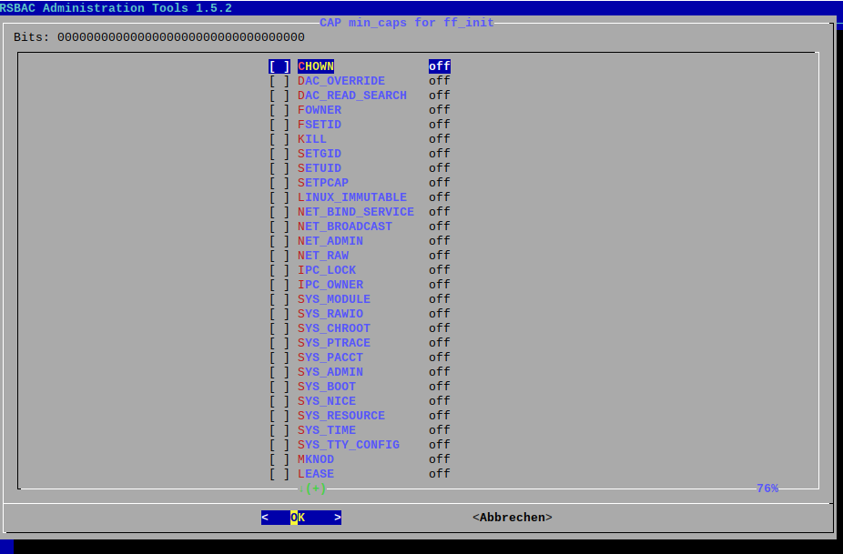Viewport: 843px width, 554px height.
Task: Toggle the SETGID checkbox
Action: tap(279, 154)
